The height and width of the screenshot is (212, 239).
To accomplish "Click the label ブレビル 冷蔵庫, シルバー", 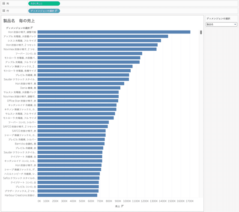I will coord(22,139).
